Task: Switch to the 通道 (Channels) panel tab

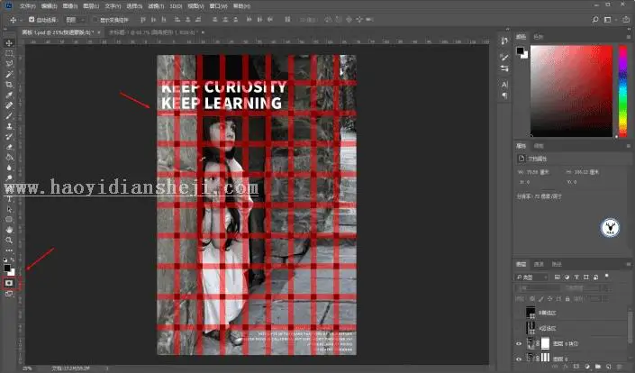Action: click(539, 264)
